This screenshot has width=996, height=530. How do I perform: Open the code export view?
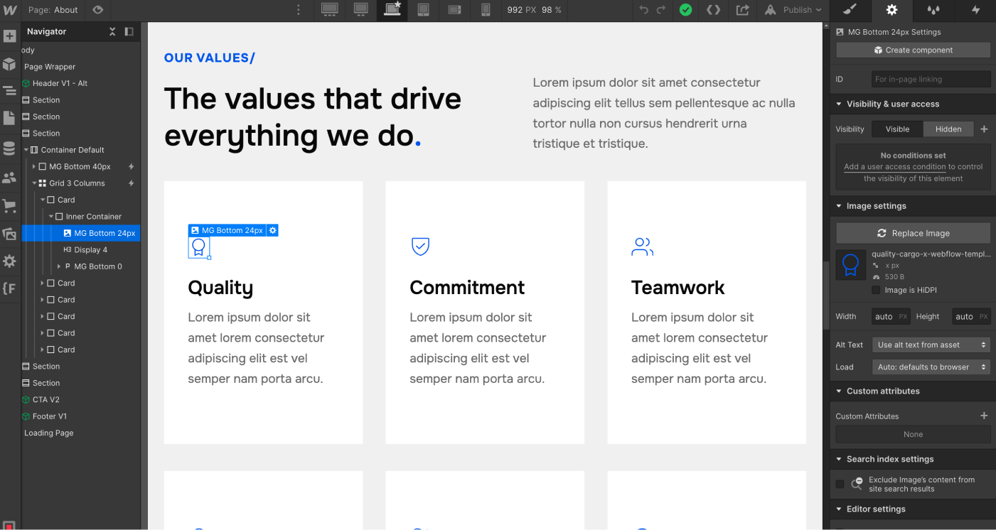click(713, 11)
